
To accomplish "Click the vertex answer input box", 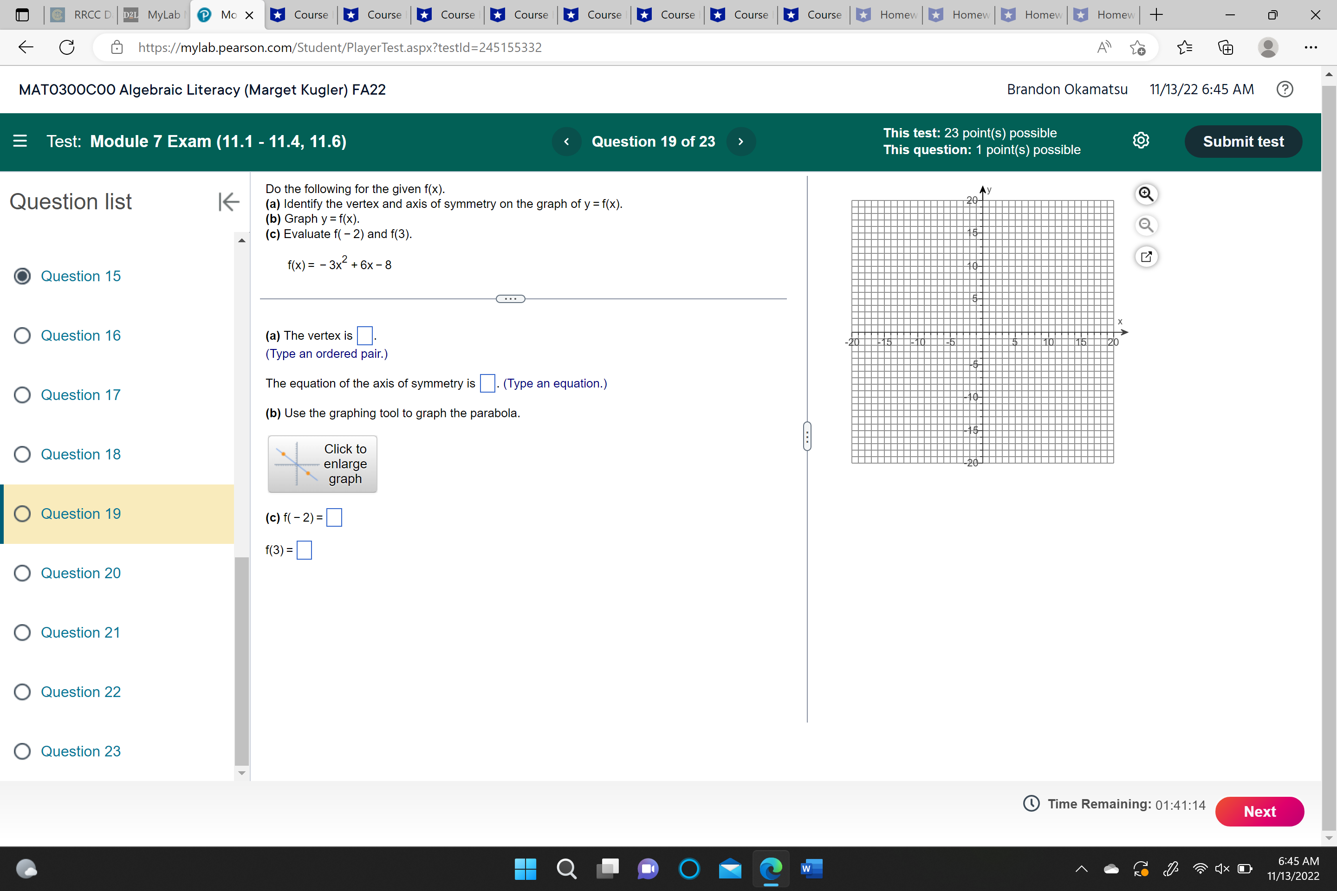I will (x=364, y=335).
